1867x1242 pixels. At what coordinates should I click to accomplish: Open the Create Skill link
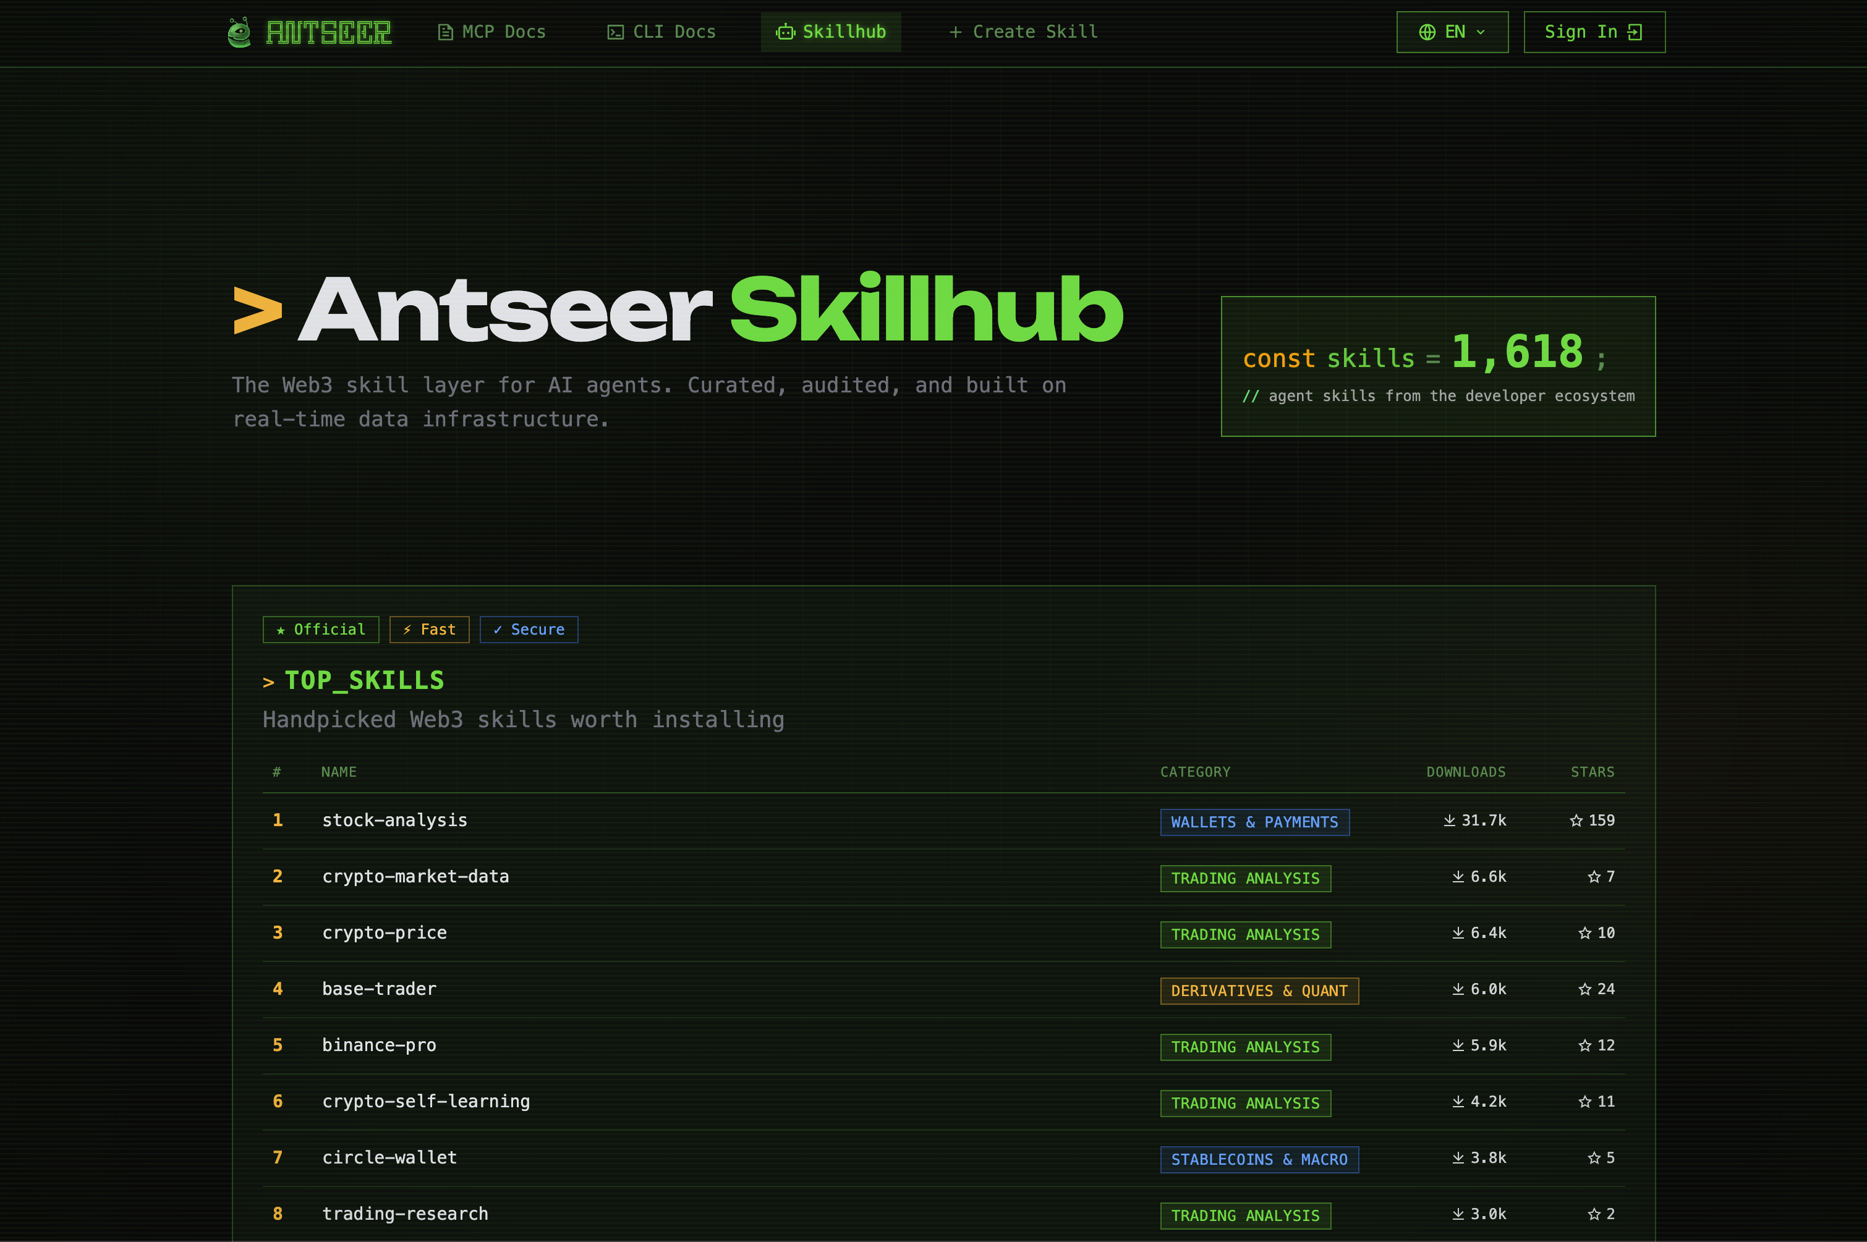click(x=1023, y=32)
